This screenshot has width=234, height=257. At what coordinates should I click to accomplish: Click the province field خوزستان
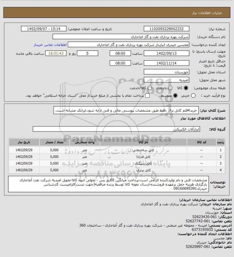tap(167, 72)
